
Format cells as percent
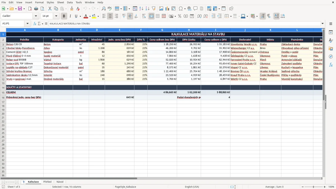180,16
